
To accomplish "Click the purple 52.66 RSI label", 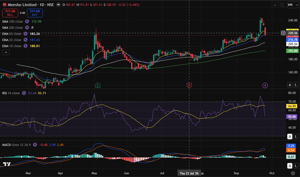I will coord(292,116).
